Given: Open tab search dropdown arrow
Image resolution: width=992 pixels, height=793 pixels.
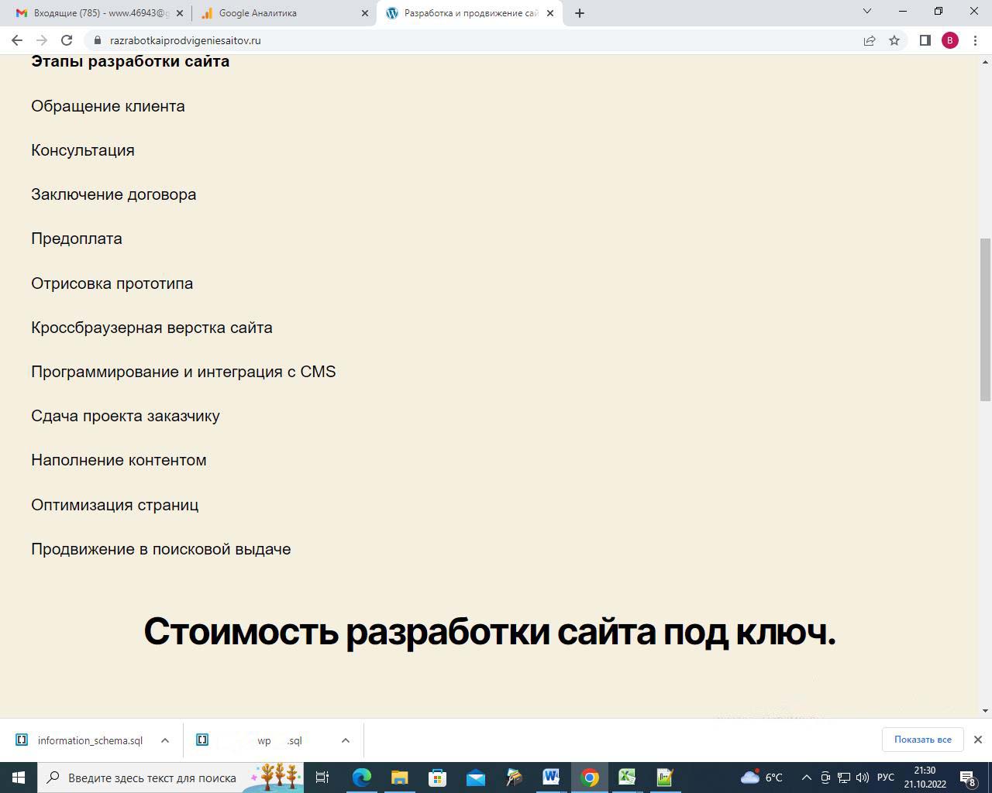Looking at the screenshot, I should pyautogui.click(x=867, y=12).
